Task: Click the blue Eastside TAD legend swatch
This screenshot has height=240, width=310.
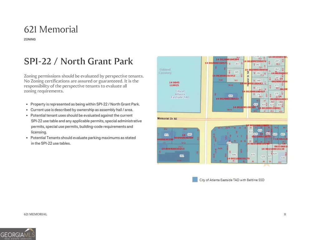Action: pyautogui.click(x=195, y=180)
